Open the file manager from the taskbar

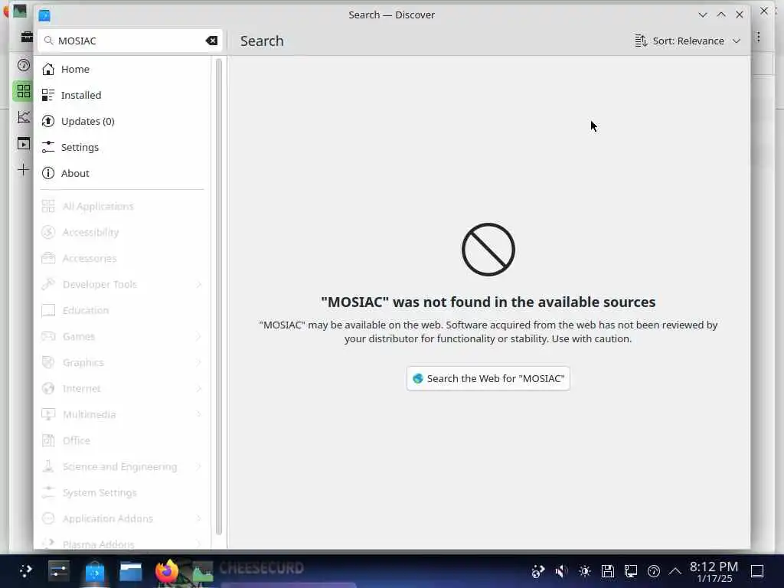131,570
